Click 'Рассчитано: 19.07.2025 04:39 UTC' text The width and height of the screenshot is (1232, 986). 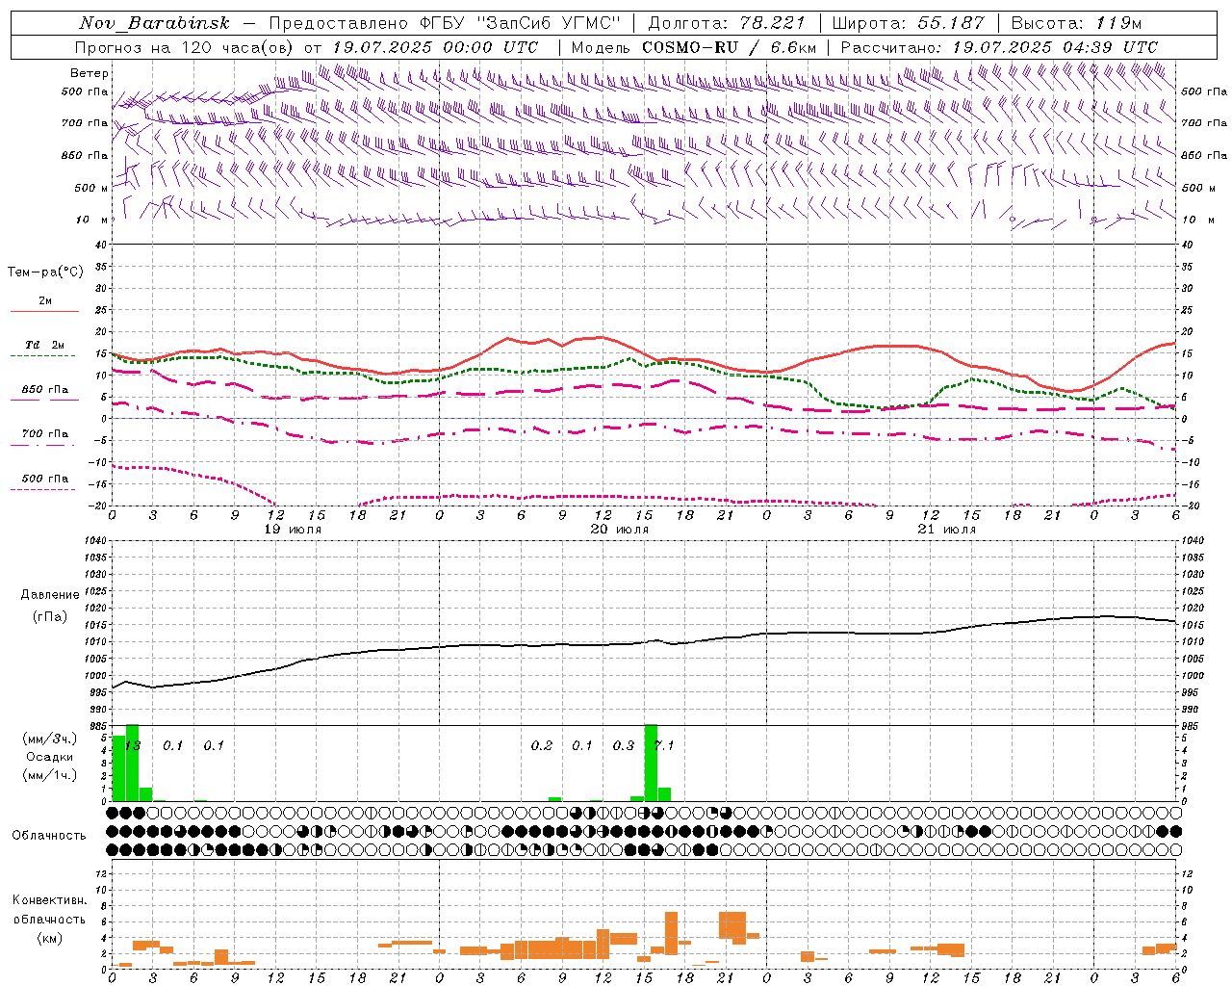coord(999,46)
